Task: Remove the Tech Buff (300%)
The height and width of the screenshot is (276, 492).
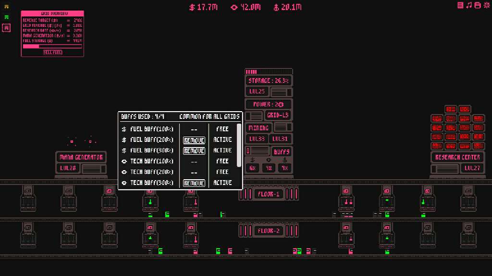Action: coord(194,183)
